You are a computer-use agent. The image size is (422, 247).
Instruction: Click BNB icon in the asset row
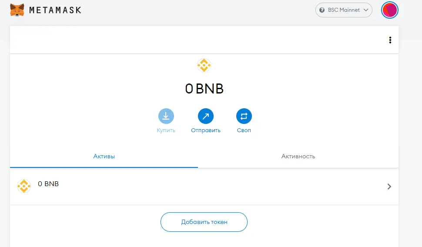tap(24, 186)
